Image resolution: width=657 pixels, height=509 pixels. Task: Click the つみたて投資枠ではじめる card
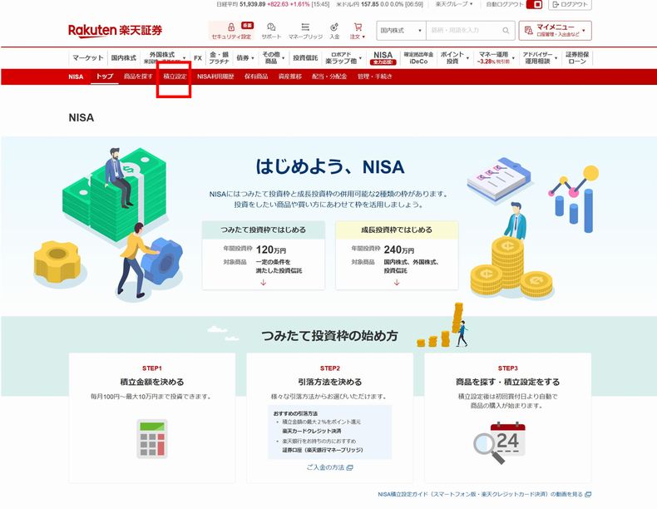(x=264, y=255)
